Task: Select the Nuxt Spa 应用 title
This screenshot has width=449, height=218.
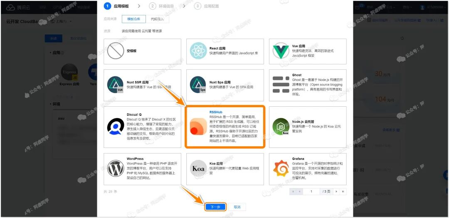Action: tap(220, 82)
